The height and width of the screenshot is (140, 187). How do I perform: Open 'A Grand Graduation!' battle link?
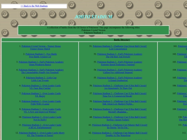118,80
